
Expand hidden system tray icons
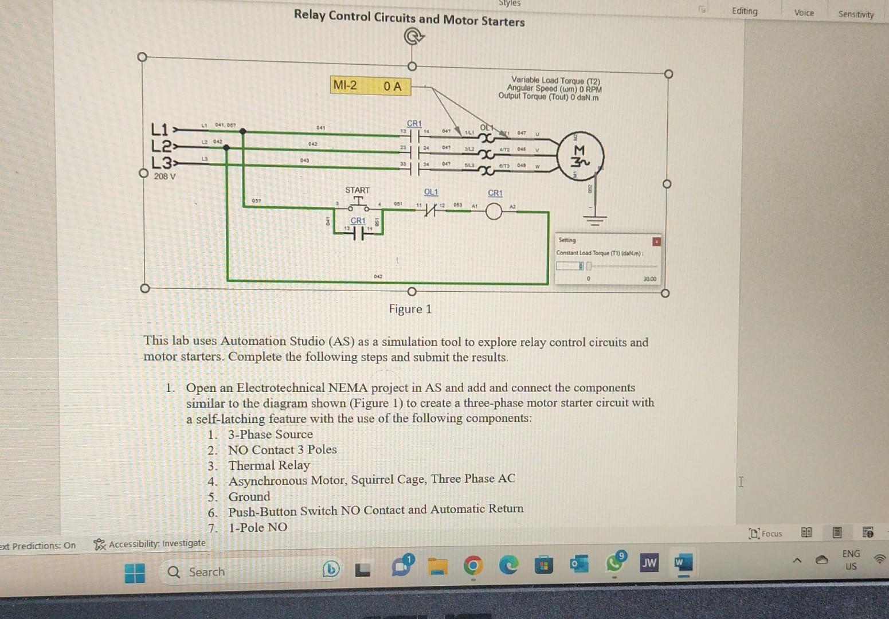[796, 560]
